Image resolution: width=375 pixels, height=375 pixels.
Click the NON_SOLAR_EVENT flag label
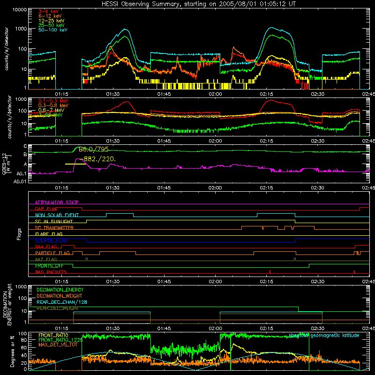pos(57,215)
